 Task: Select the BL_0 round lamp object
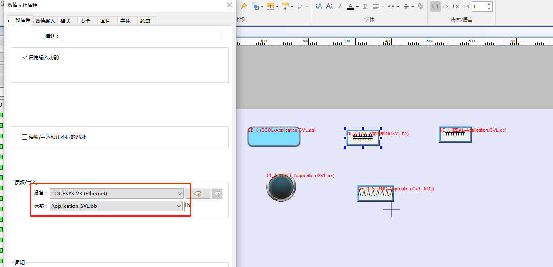281,187
